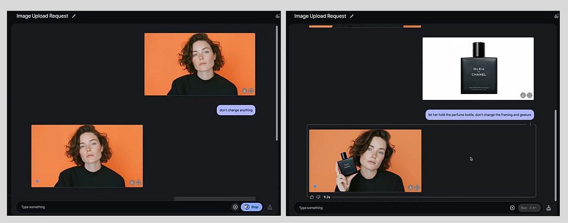568x223 pixels.
Task: Edit the title with right window's pencil icon
Action: point(351,16)
